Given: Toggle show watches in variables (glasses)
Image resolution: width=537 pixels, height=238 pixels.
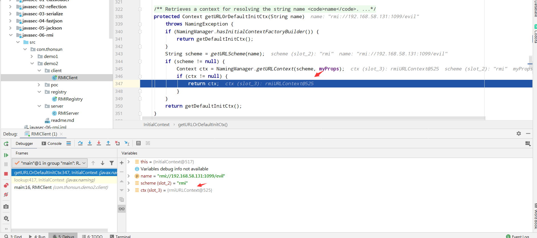Looking at the screenshot, I should coord(122,209).
